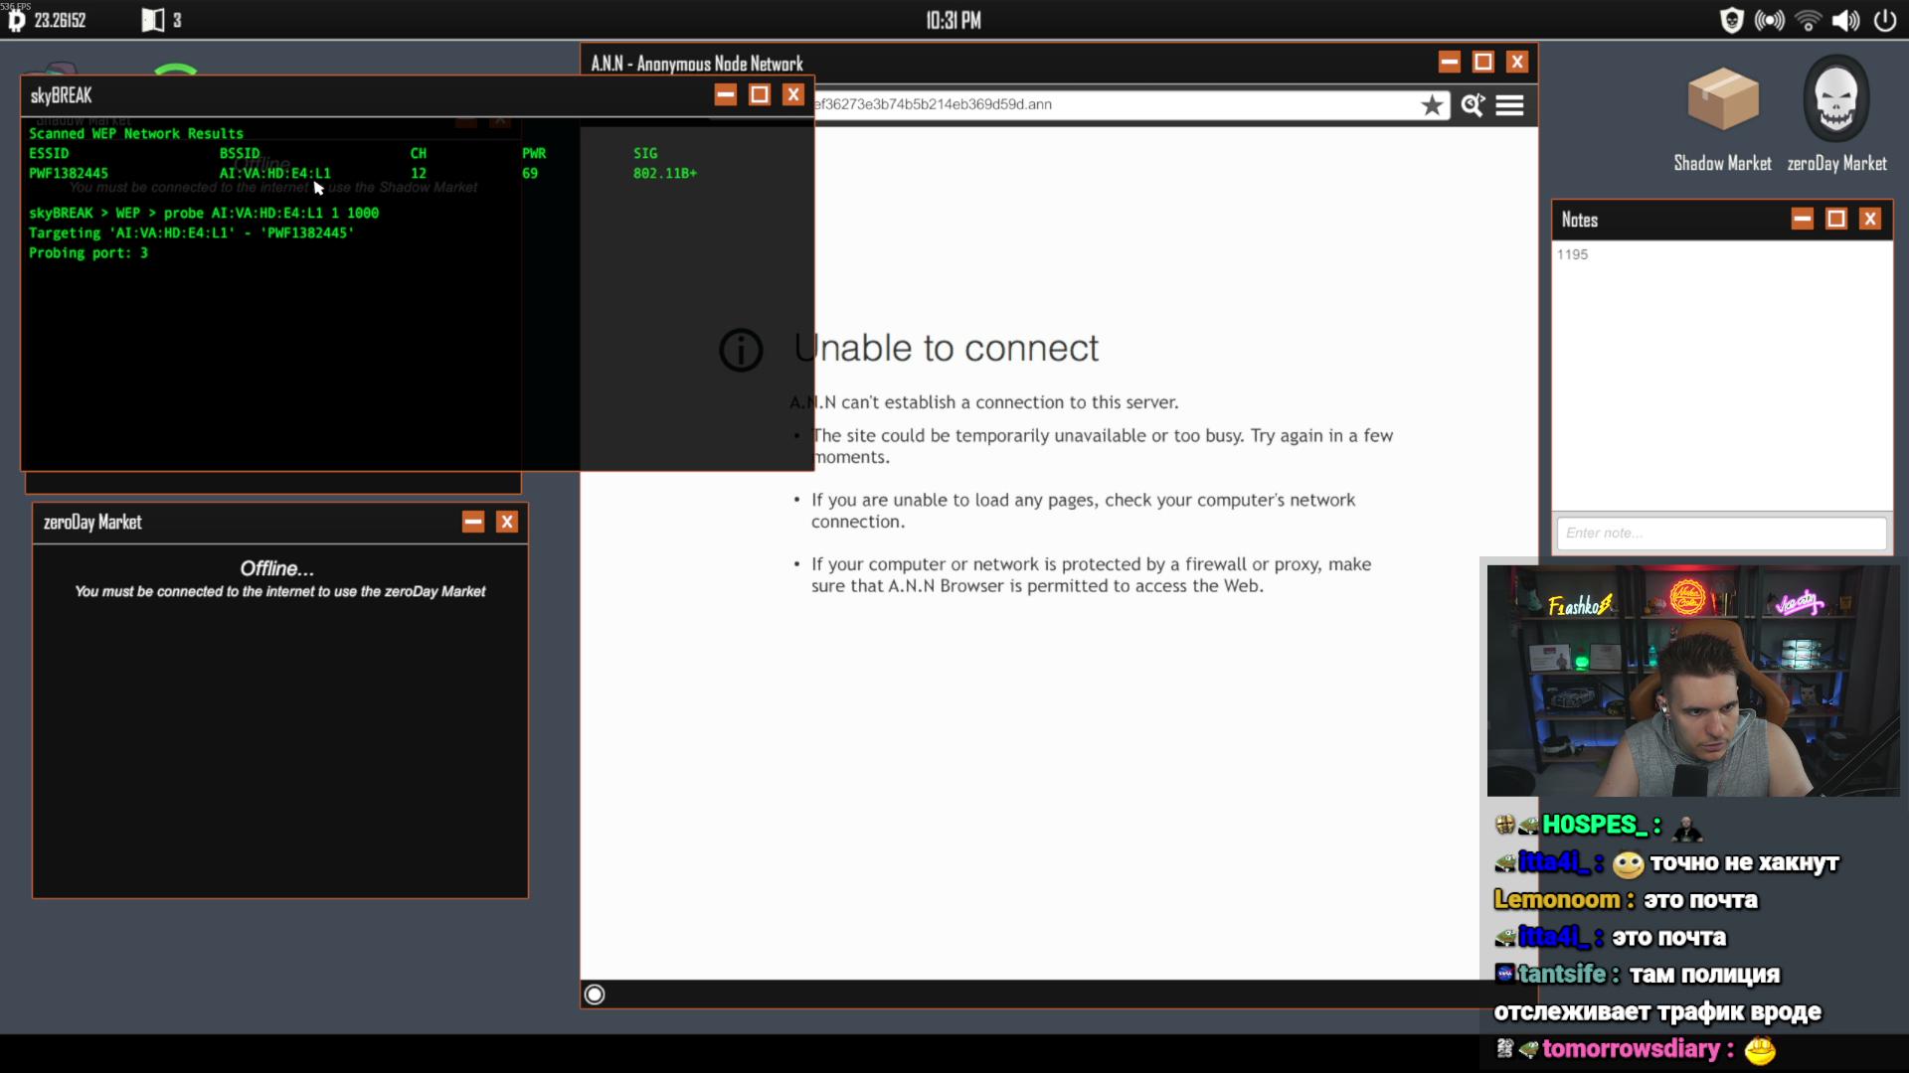
Task: Click the info icon beside Unable to connect
Action: [x=741, y=350]
